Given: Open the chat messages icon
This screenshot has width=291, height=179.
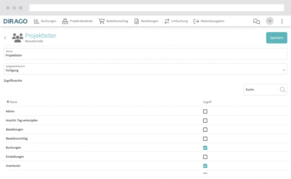Looking at the screenshot, I should (256, 21).
